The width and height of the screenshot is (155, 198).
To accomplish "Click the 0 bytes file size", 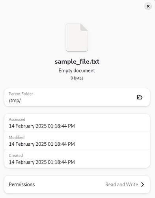I will (77, 78).
